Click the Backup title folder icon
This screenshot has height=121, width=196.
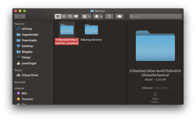[x=92, y=11]
